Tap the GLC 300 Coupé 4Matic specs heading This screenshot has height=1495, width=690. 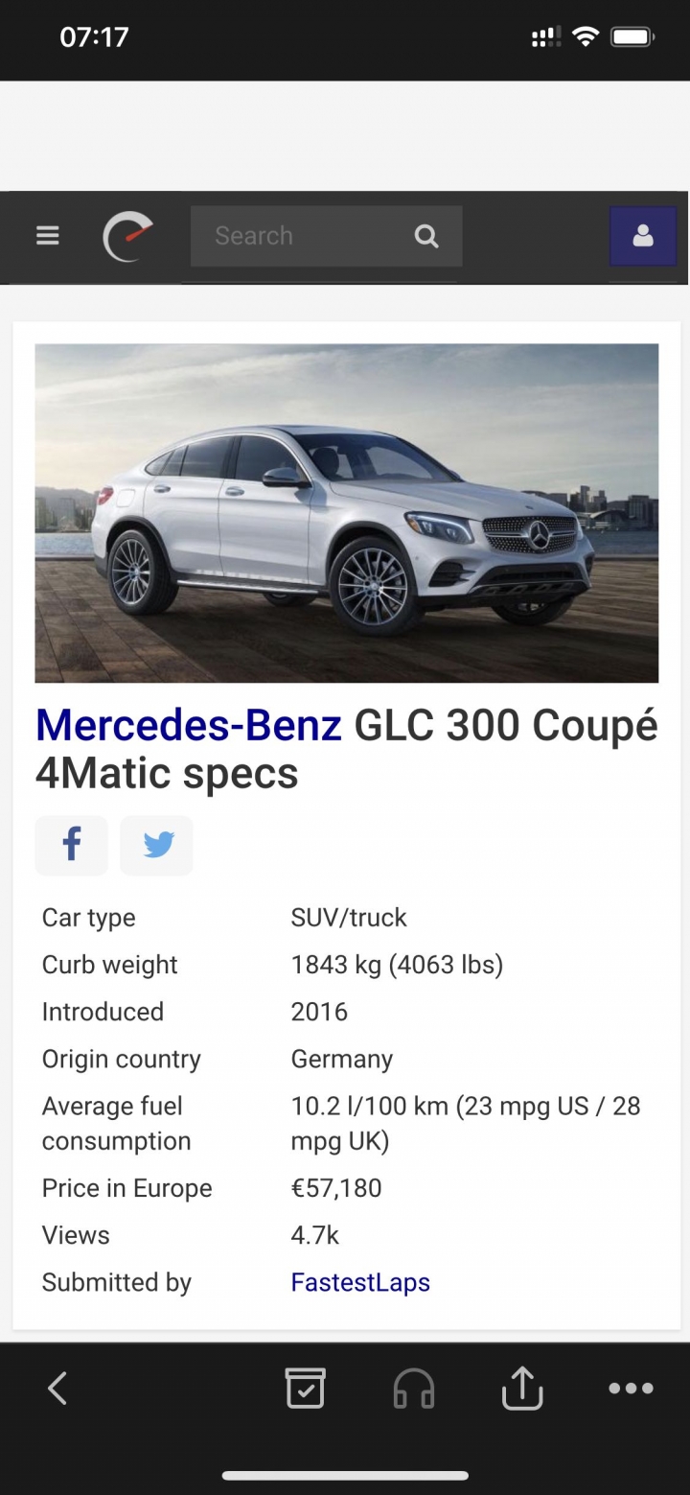tap(347, 750)
